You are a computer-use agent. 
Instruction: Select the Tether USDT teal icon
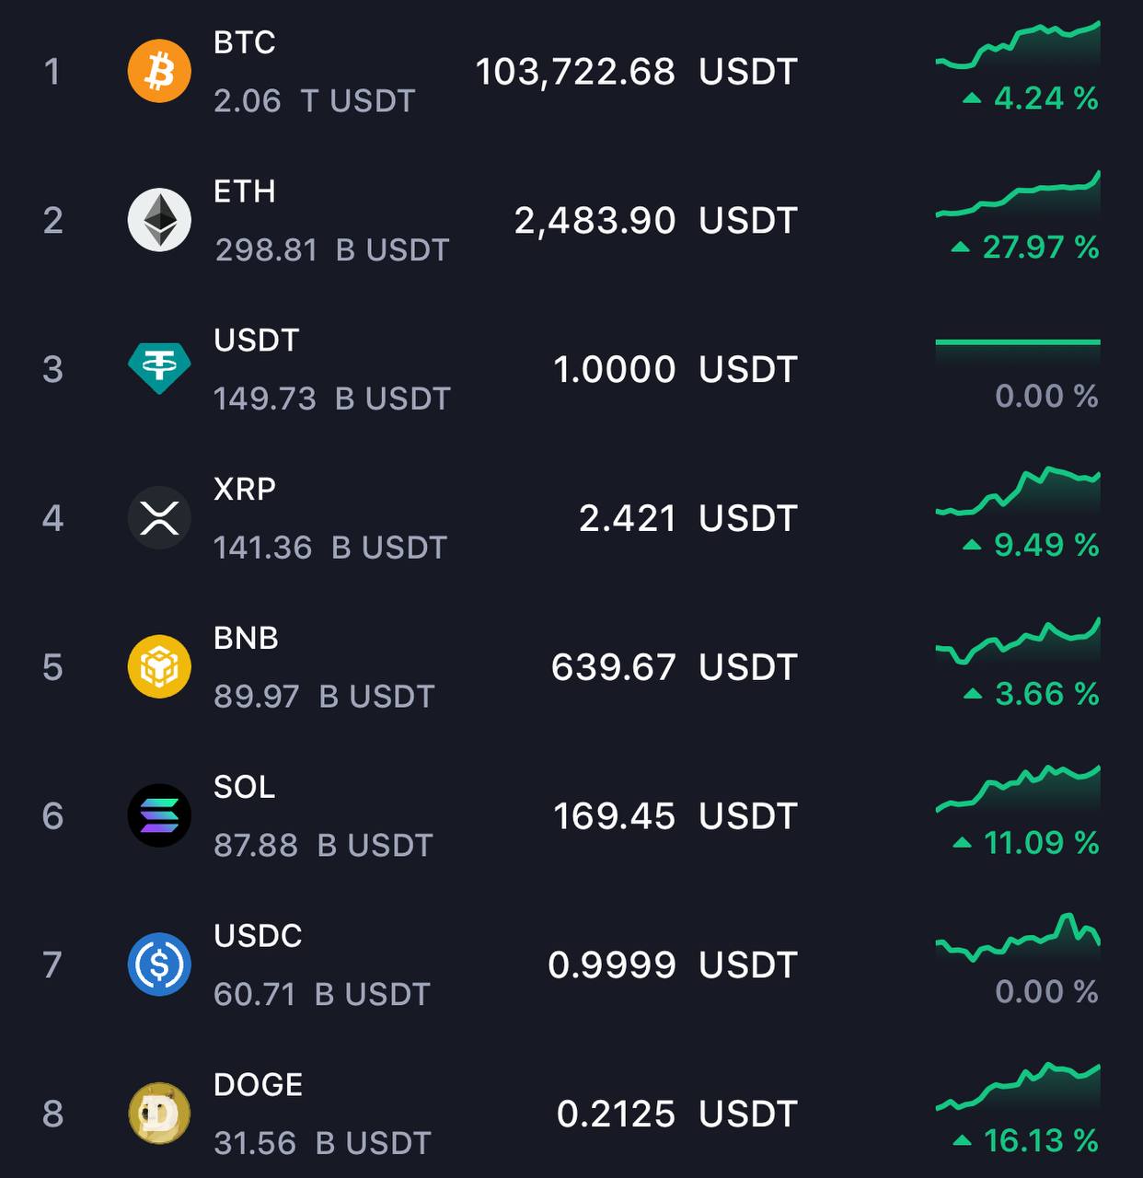159,368
